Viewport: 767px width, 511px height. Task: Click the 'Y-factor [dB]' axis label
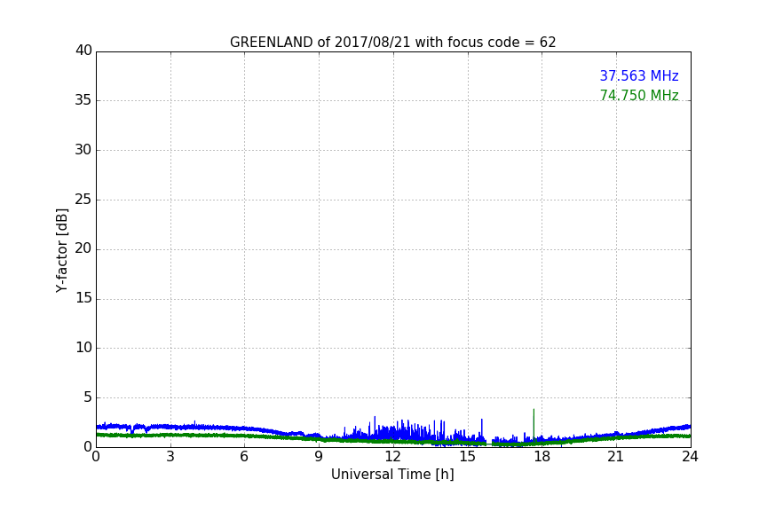[61, 250]
